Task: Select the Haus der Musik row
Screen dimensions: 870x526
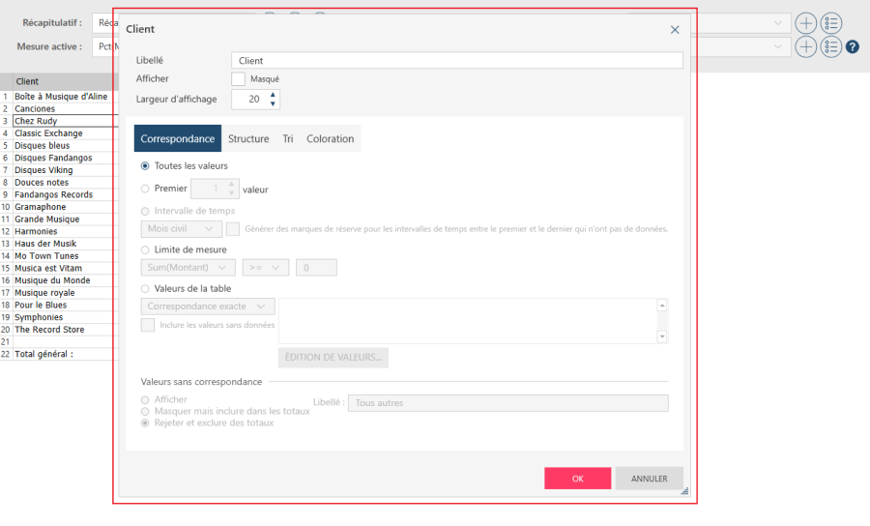Action: coord(66,244)
